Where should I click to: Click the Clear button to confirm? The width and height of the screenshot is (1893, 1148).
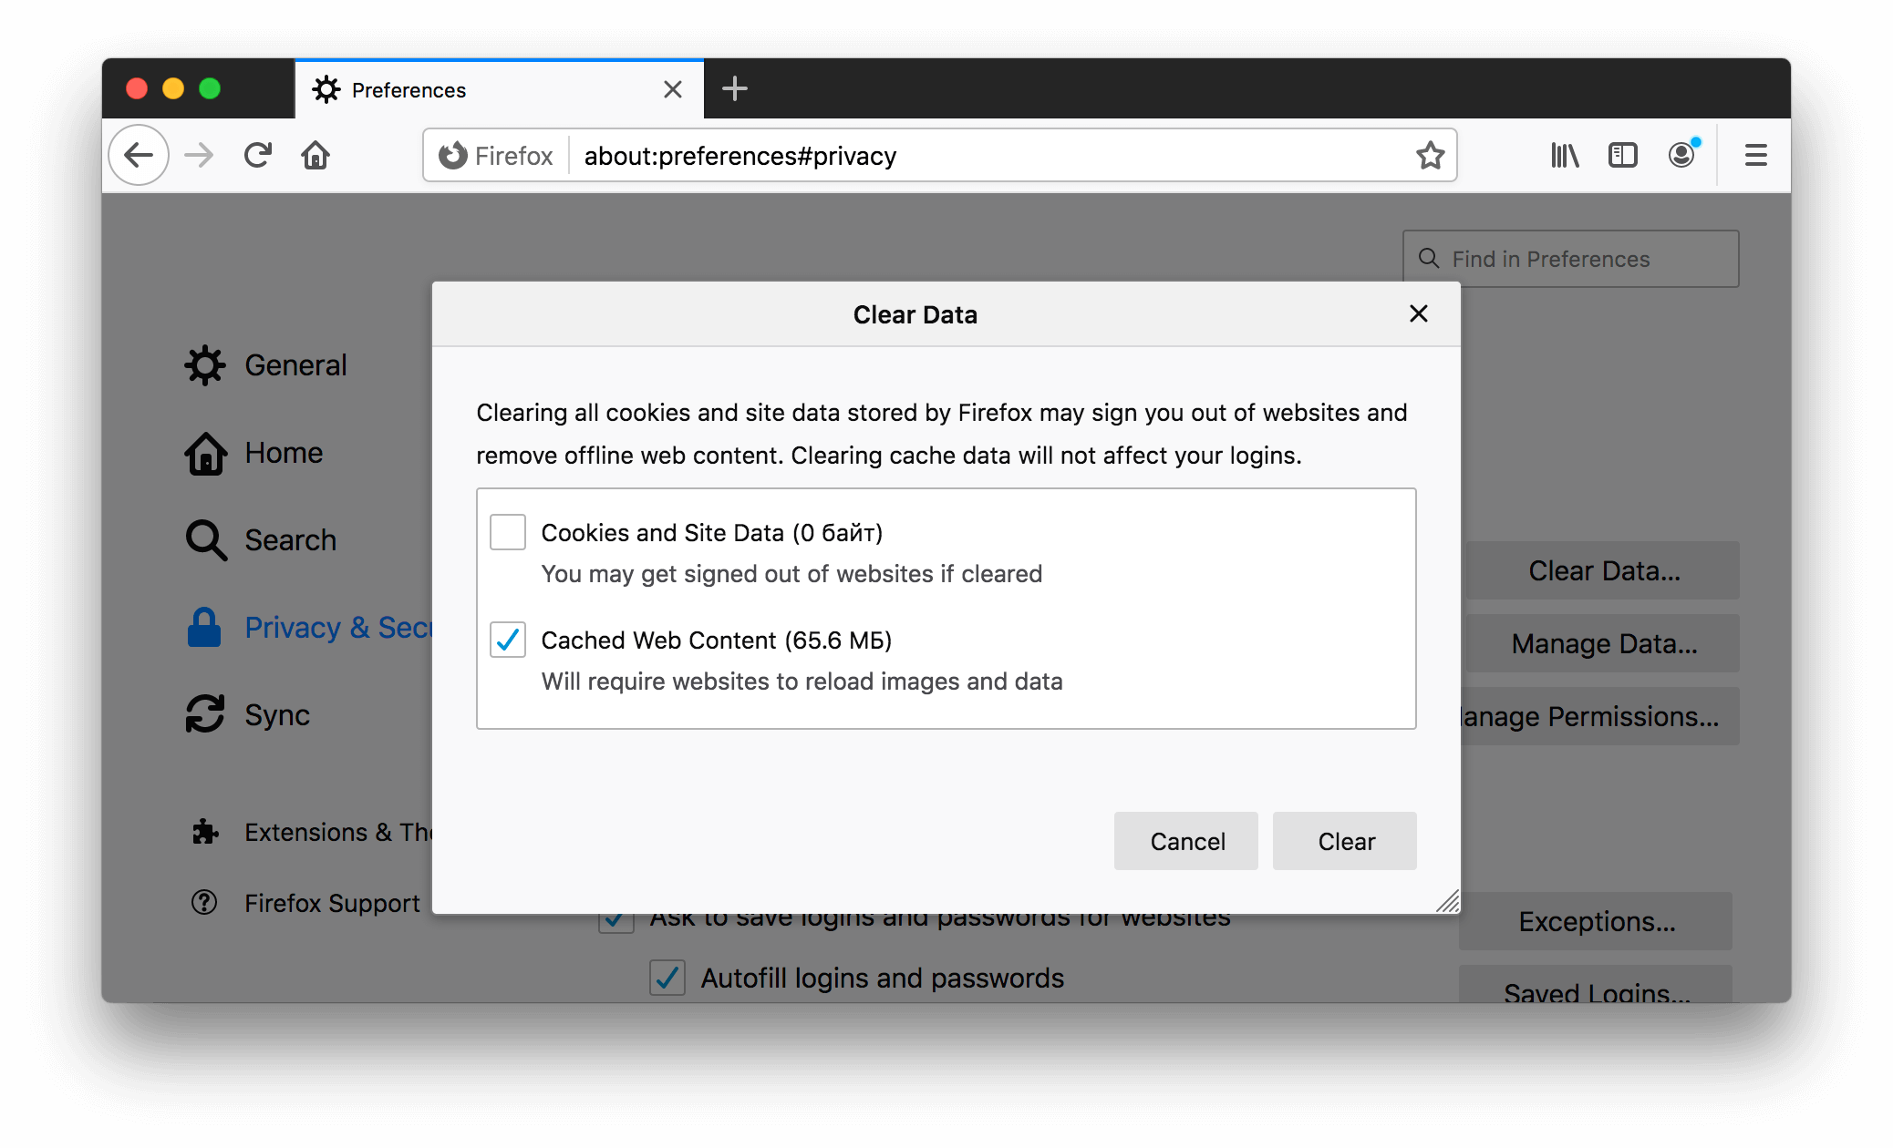[x=1344, y=840]
